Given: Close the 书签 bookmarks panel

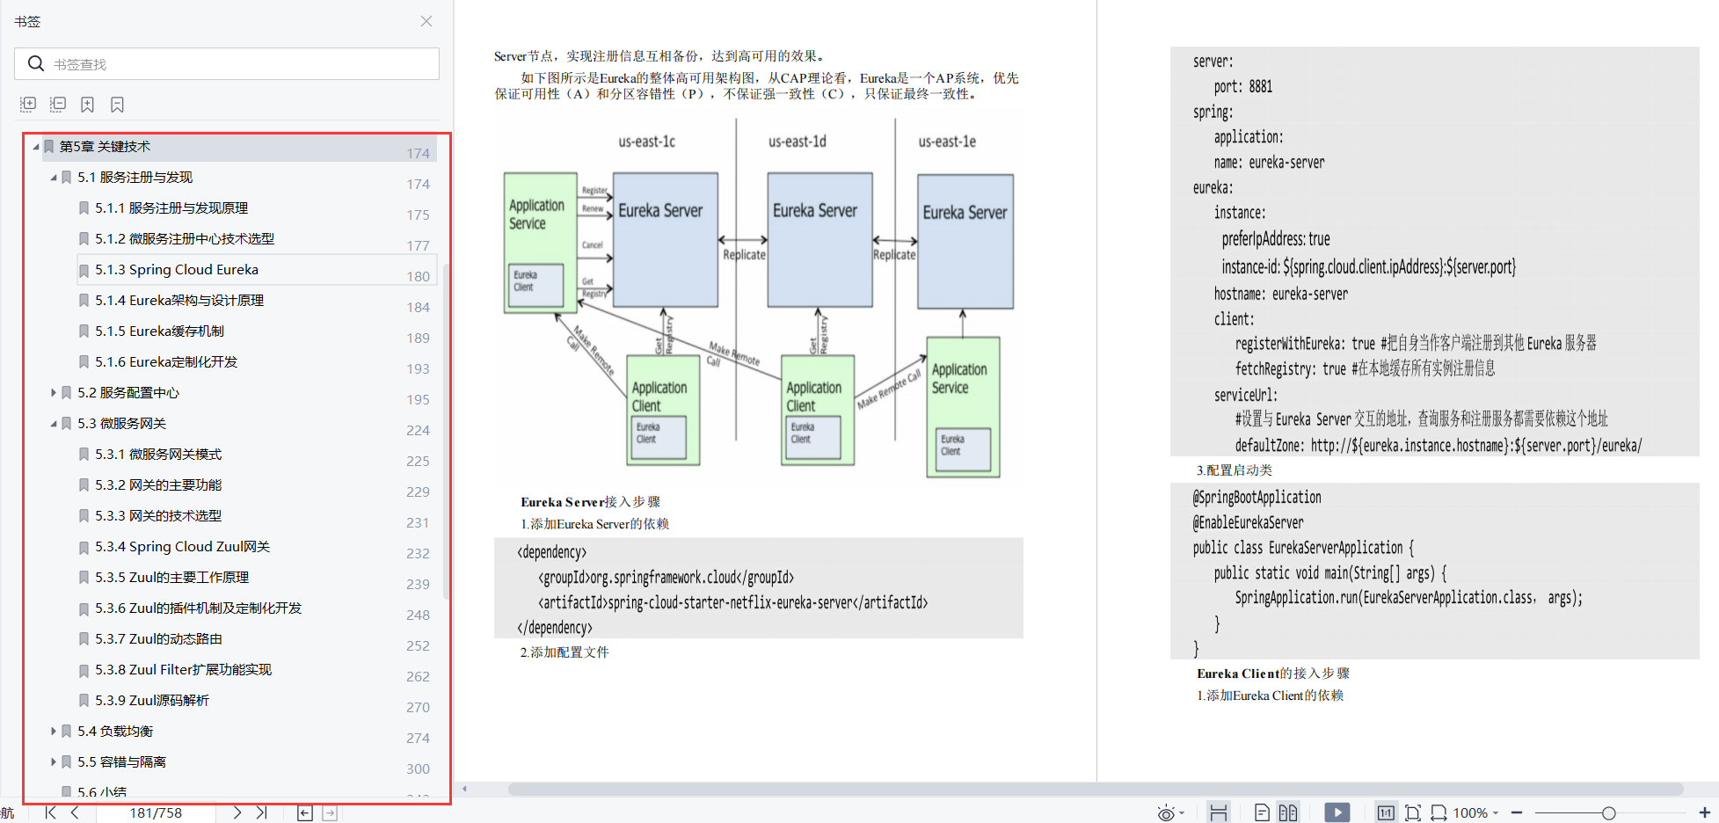Looking at the screenshot, I should click(x=426, y=21).
